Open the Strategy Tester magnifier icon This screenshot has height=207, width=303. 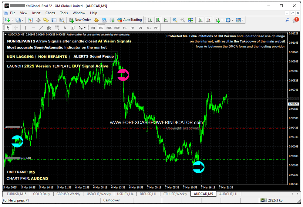62,20
